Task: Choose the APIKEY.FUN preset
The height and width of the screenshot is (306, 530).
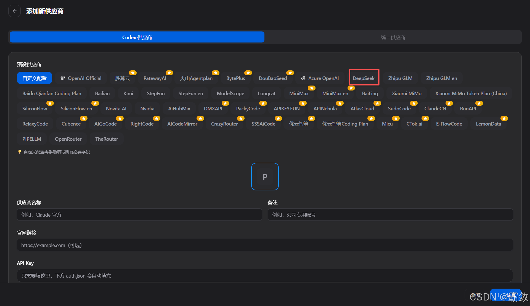Action: 287,108
